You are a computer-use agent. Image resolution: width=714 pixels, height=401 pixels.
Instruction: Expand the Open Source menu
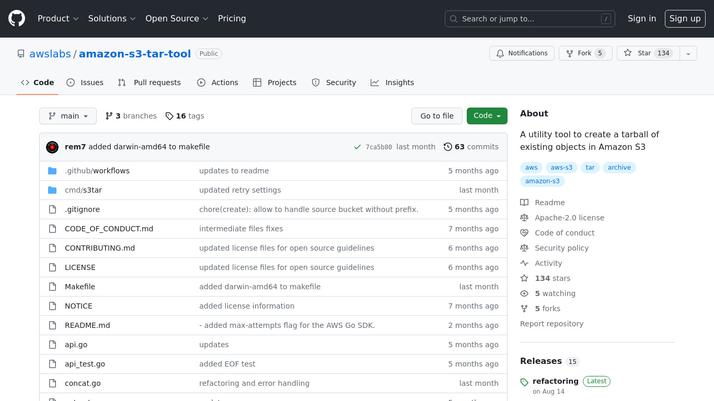click(x=177, y=18)
